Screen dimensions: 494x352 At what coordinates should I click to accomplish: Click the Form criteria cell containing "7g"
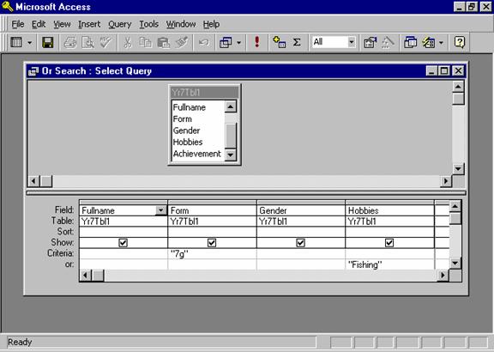coord(212,254)
